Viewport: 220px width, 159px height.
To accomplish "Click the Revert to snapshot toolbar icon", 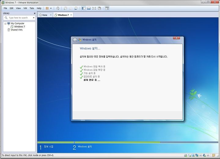I will [71, 8].
